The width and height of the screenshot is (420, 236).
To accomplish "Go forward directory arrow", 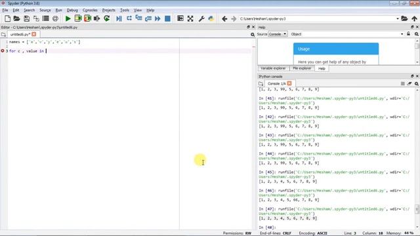I will (x=234, y=18).
